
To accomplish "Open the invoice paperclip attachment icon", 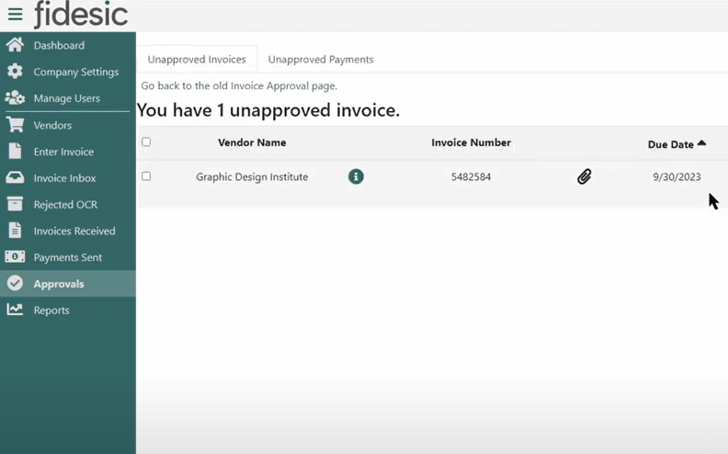I will tap(584, 176).
